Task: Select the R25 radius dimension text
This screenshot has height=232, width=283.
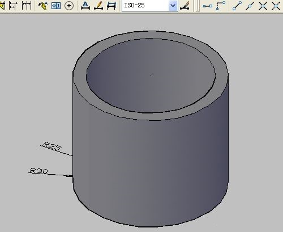Action: [51, 146]
